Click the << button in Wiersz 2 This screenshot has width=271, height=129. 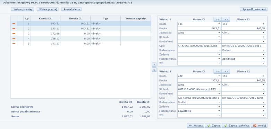point(218,71)
